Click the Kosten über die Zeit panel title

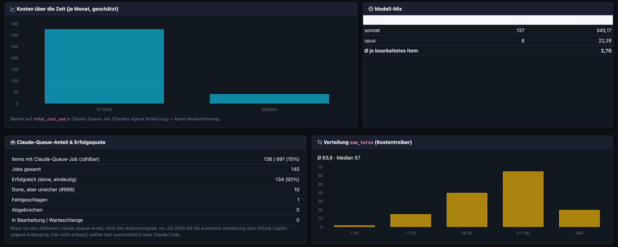pos(67,9)
